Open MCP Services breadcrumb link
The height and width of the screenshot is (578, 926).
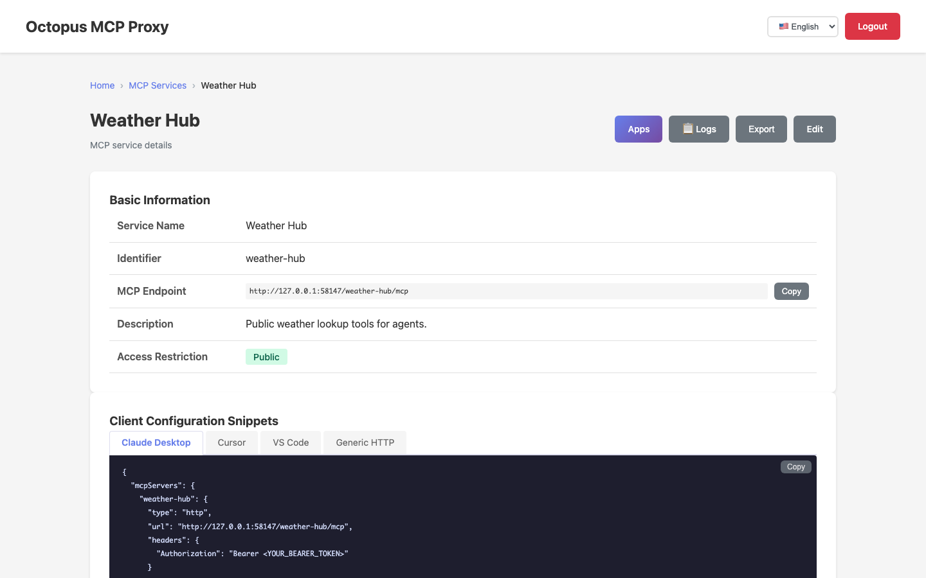click(x=158, y=85)
